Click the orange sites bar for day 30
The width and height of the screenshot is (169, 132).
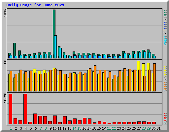click(x=154, y=77)
